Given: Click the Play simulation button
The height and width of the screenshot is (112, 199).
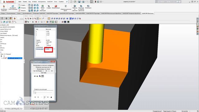Looking at the screenshot, I should pos(38,97).
